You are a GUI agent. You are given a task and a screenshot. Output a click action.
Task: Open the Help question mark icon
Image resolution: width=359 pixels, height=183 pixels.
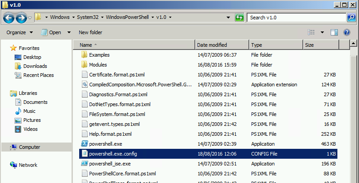[x=347, y=32]
